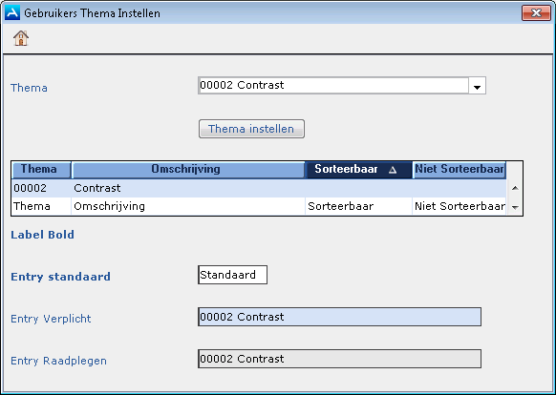The height and width of the screenshot is (395, 556).
Task: Click the Entry Raadplegen read-only field
Action: click(x=339, y=359)
